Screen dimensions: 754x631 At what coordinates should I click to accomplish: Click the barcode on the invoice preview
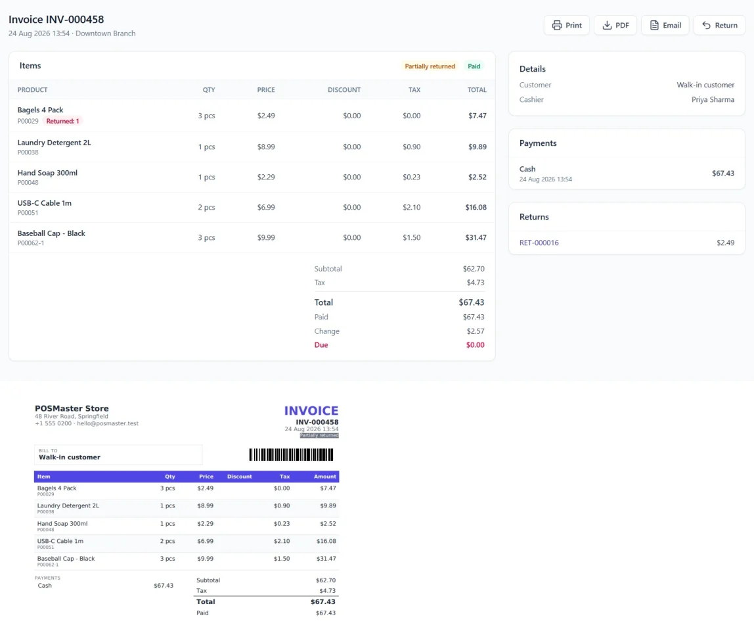click(x=291, y=455)
